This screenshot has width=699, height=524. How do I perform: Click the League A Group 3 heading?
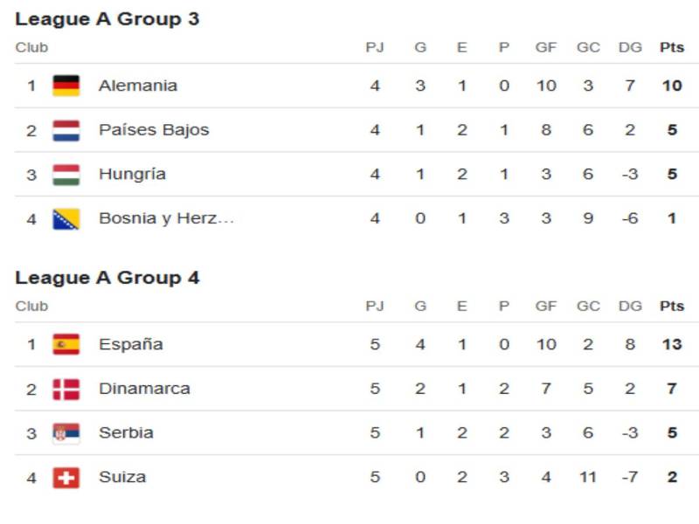107,19
